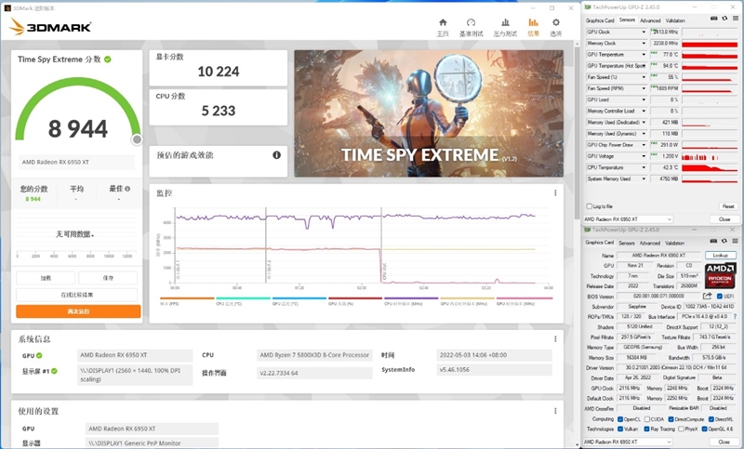Viewport: 744px width, 449px height.
Task: Click the 在线比较结果 compare online button
Action: [x=77, y=295]
